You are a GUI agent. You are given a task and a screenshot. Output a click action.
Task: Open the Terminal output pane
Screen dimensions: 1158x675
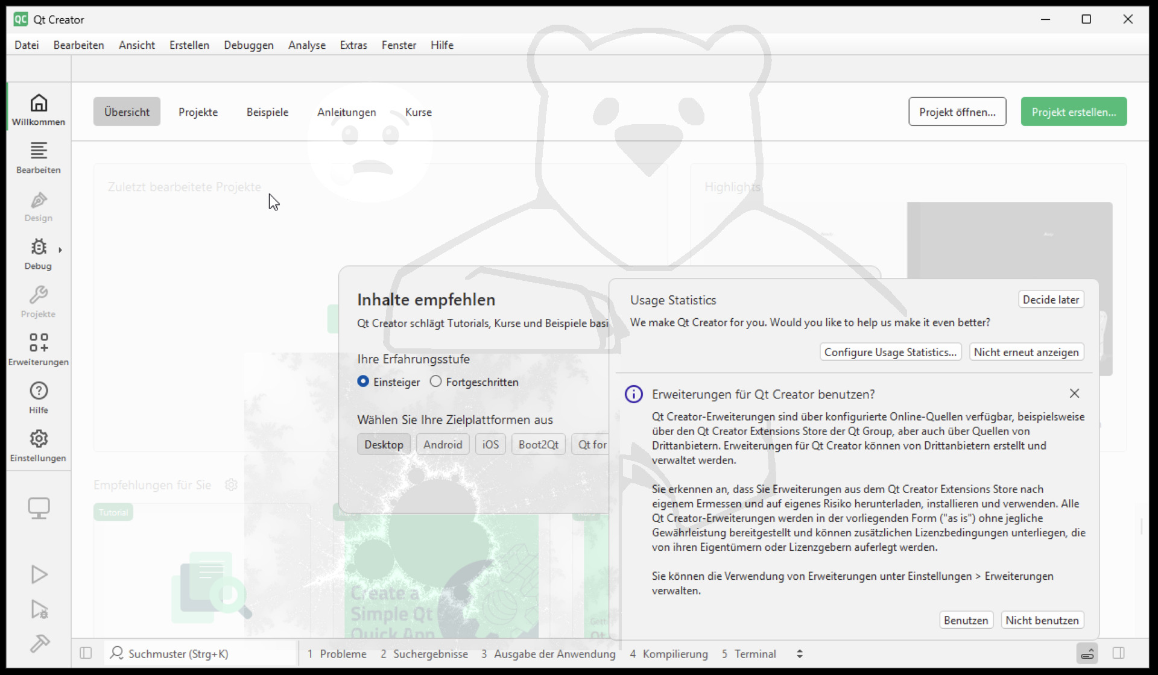point(748,653)
